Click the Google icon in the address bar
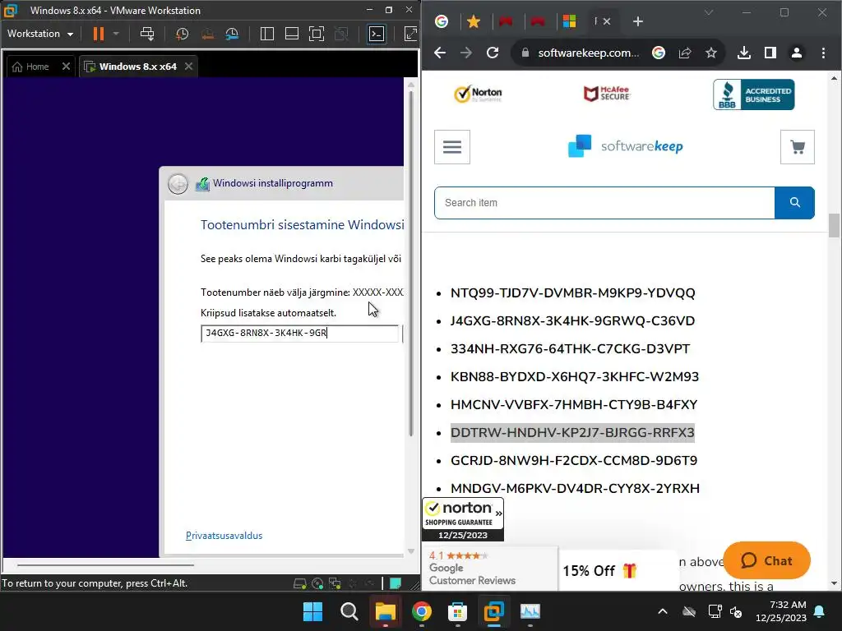Viewport: 842px width, 631px height. (659, 53)
